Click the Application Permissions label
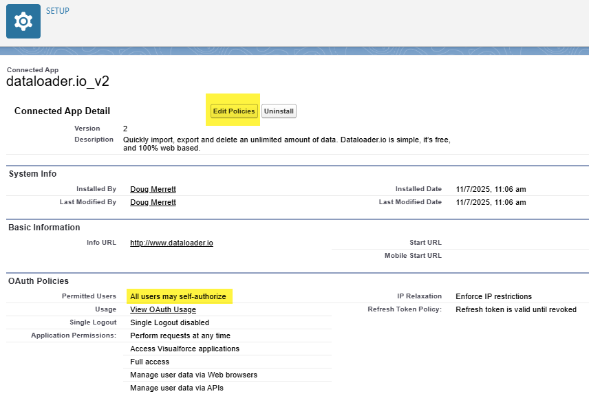 74,335
